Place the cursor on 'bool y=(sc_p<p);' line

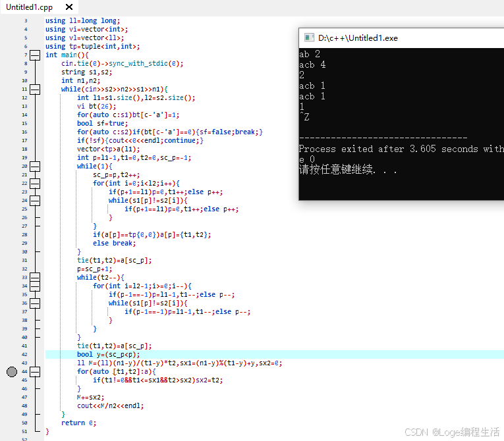tap(108, 355)
